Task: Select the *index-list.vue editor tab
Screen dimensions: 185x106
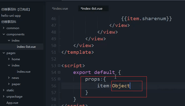Action: click(91, 9)
